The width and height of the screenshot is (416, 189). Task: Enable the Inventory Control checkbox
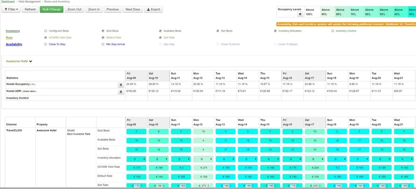point(333,31)
